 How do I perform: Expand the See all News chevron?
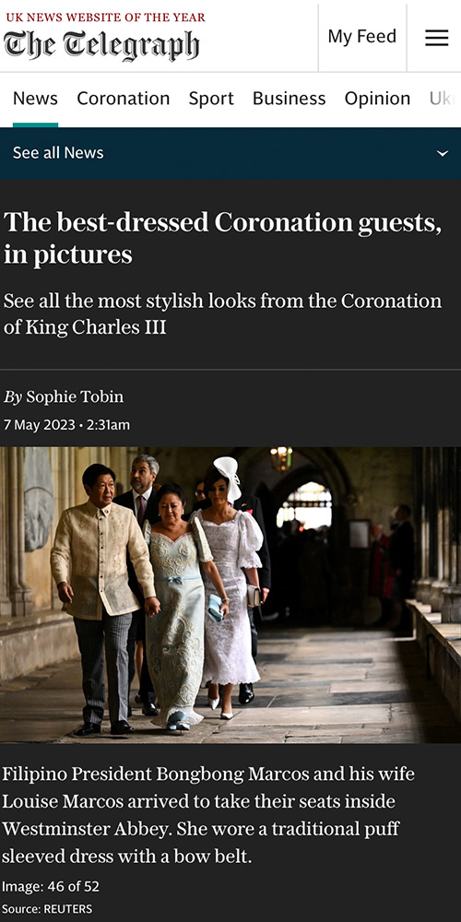tap(443, 153)
